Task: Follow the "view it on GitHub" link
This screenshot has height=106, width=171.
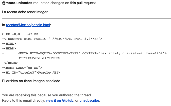Action: tap(60, 100)
